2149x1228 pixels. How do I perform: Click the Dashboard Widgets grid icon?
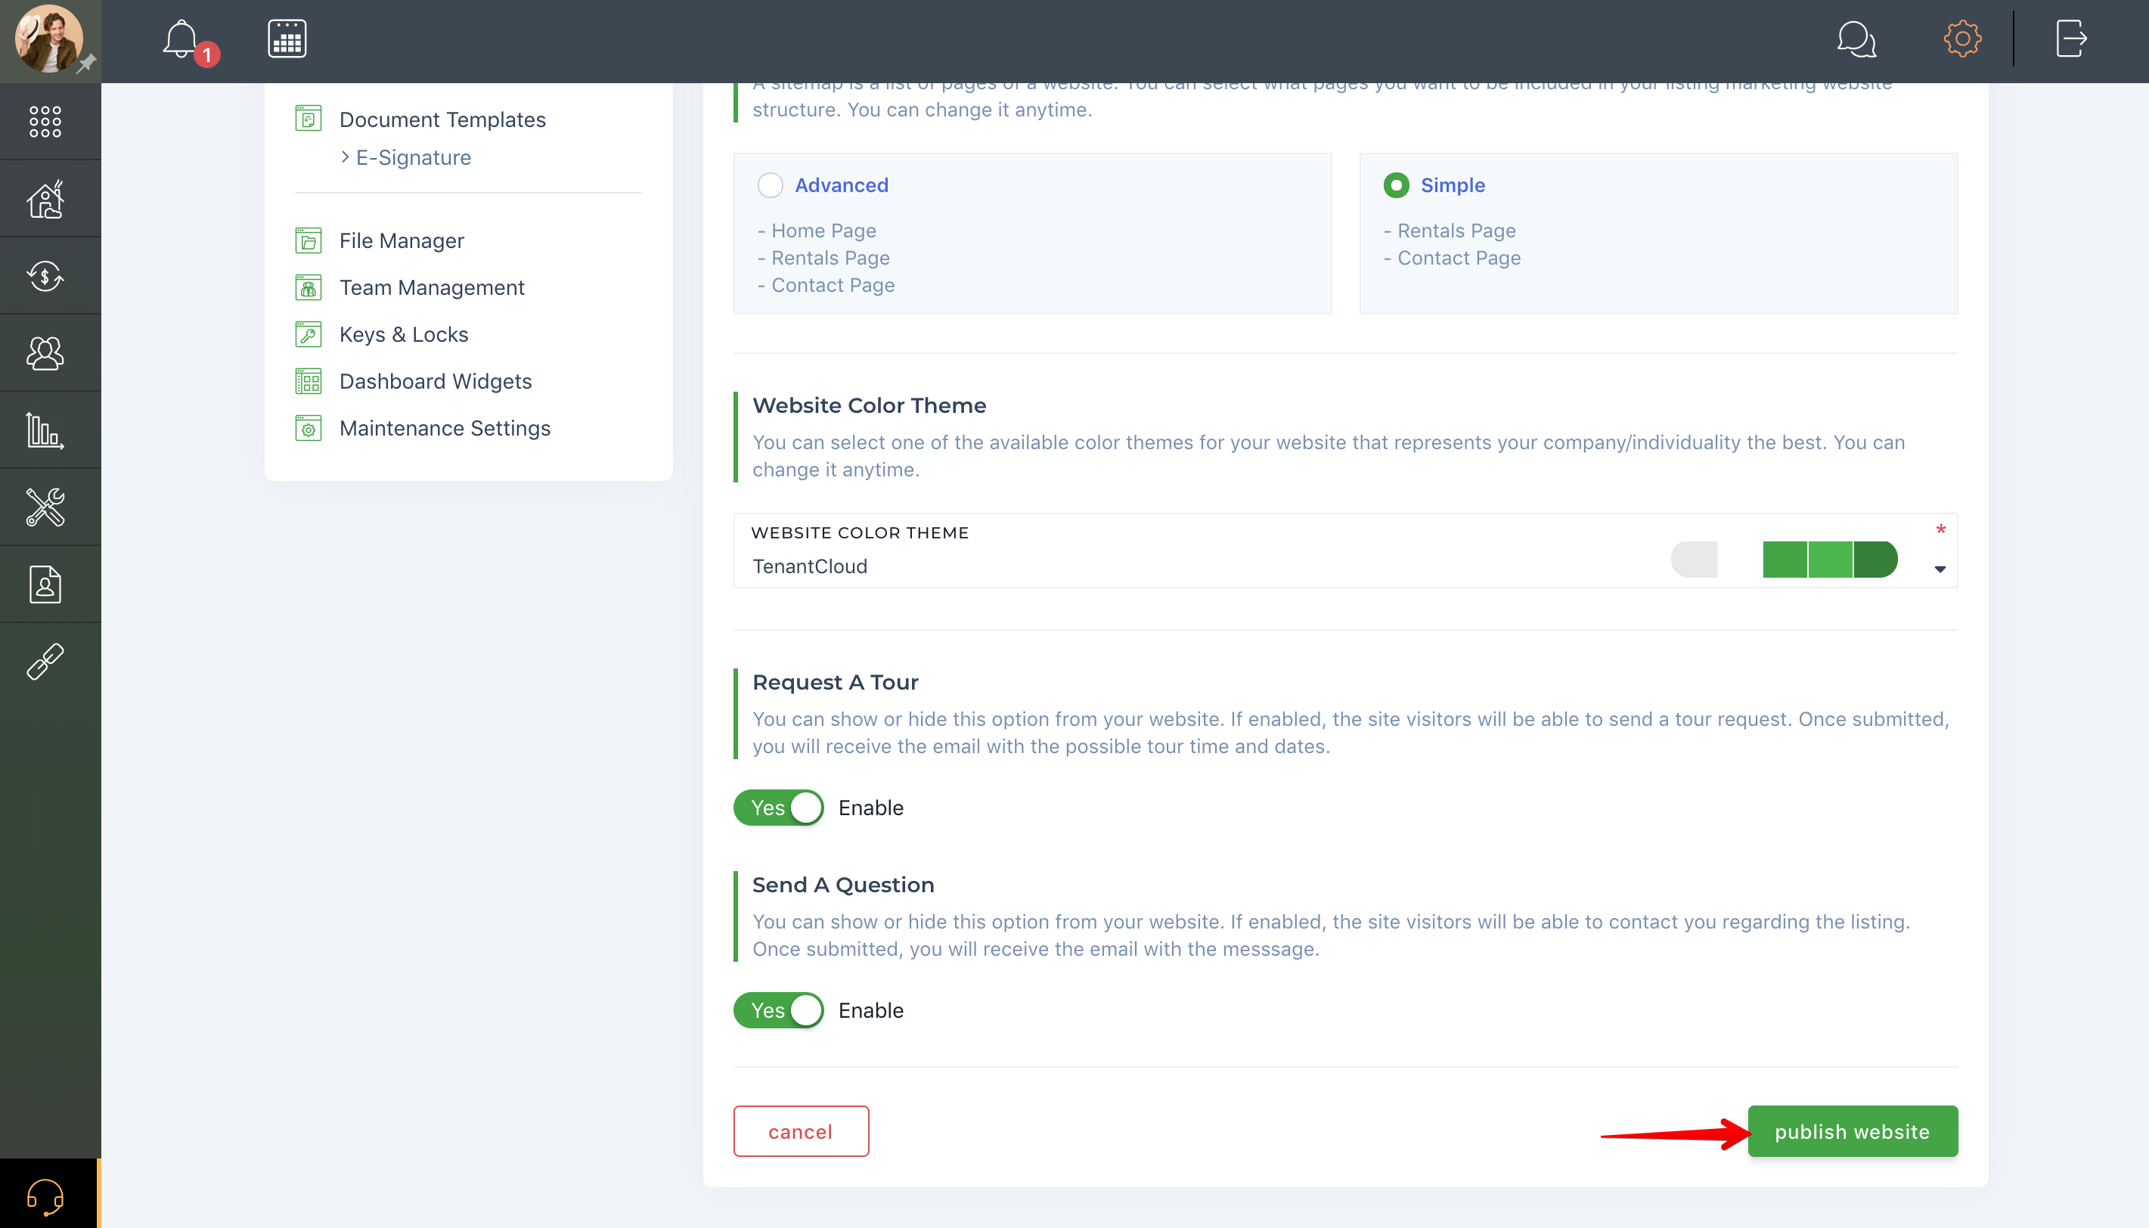pos(309,381)
